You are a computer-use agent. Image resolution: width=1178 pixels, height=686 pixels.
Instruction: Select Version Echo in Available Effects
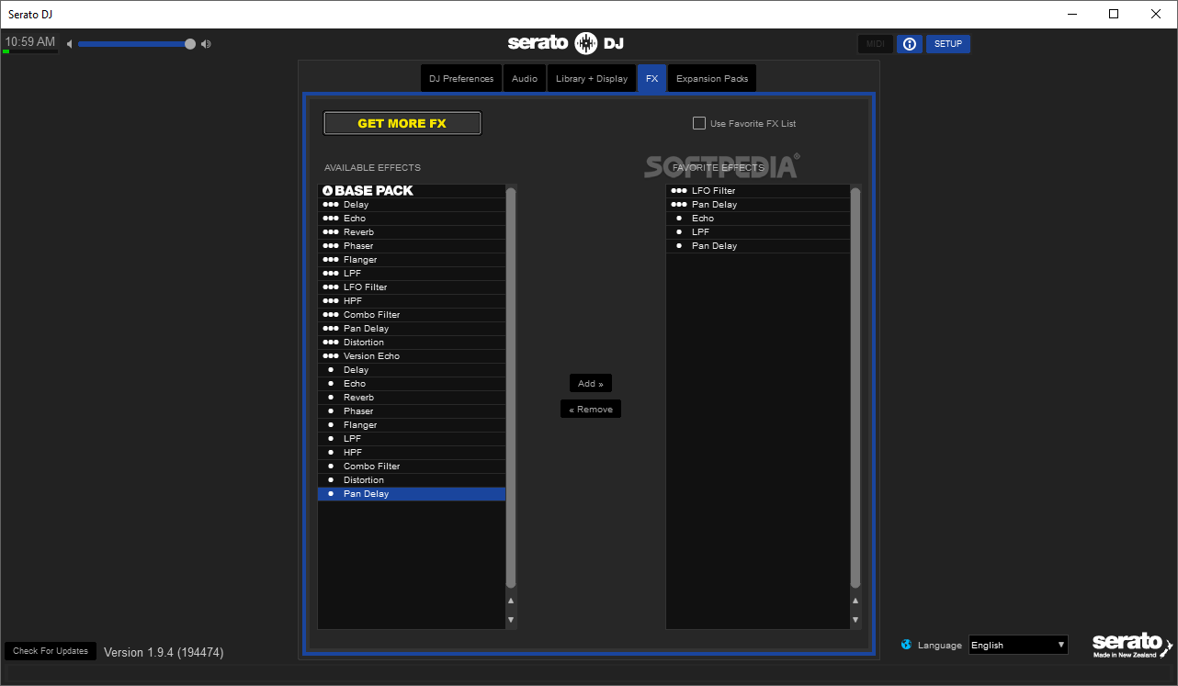pos(412,356)
